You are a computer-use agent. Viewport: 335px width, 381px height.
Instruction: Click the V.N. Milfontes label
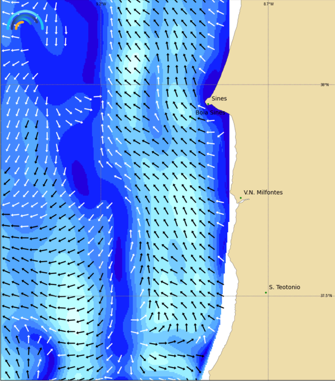click(x=263, y=192)
